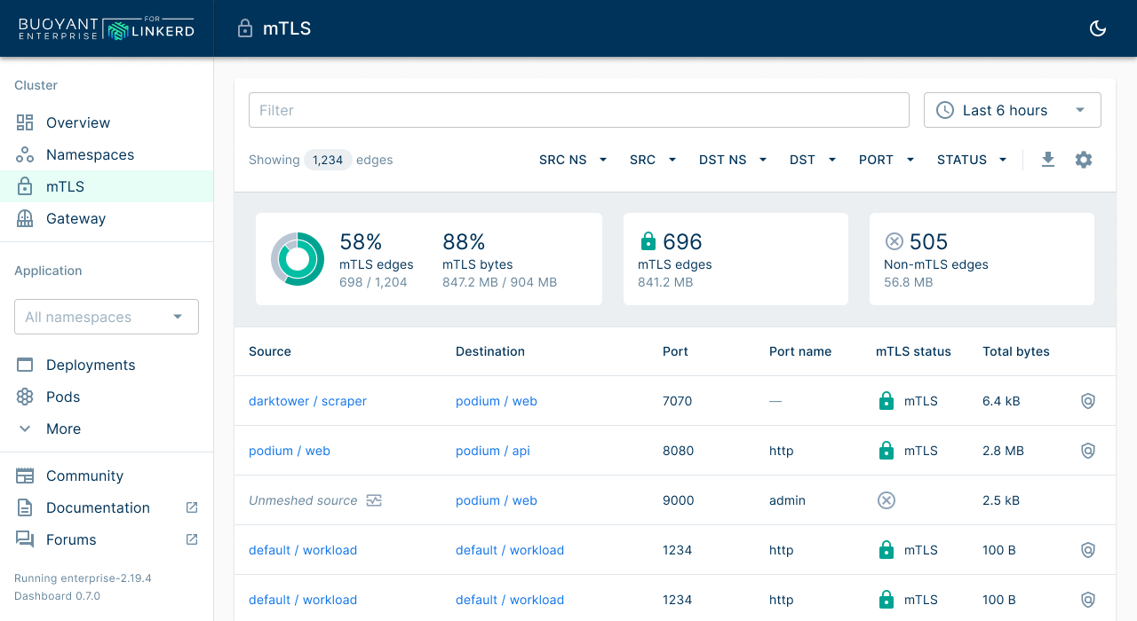The width and height of the screenshot is (1137, 621).
Task: Toggle dark mode with the moon icon
Action: [x=1098, y=28]
